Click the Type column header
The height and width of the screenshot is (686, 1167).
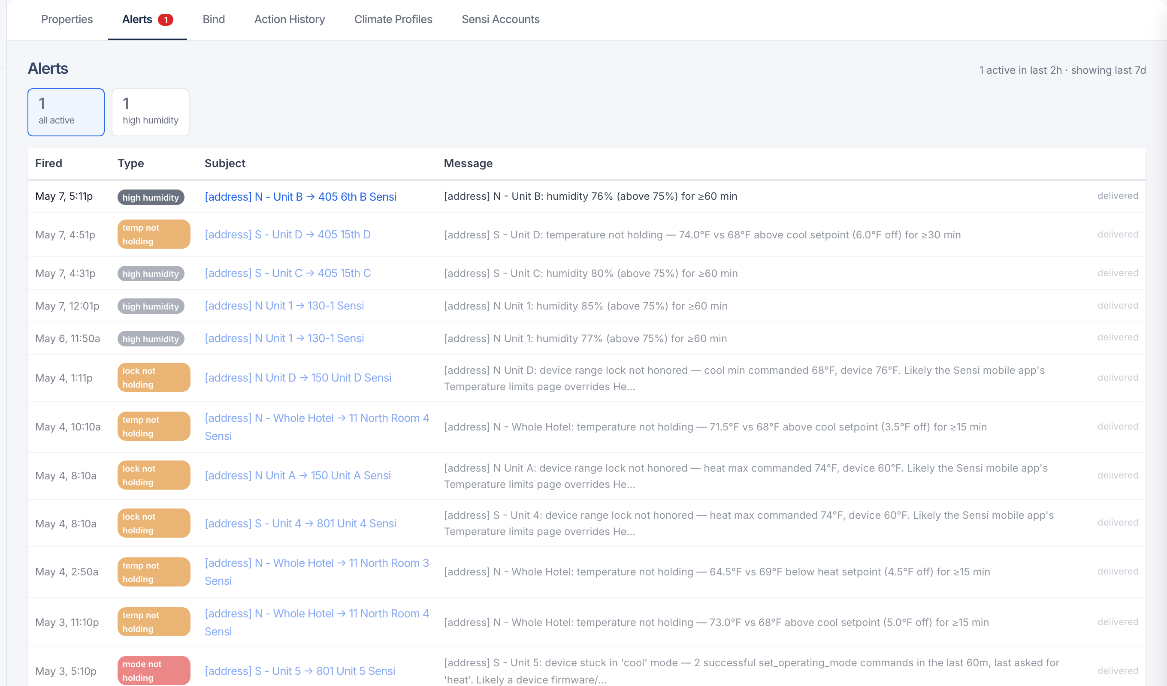point(130,163)
